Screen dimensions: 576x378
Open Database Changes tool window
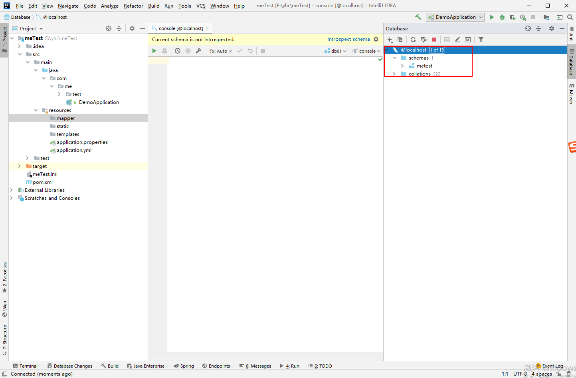[x=70, y=366]
